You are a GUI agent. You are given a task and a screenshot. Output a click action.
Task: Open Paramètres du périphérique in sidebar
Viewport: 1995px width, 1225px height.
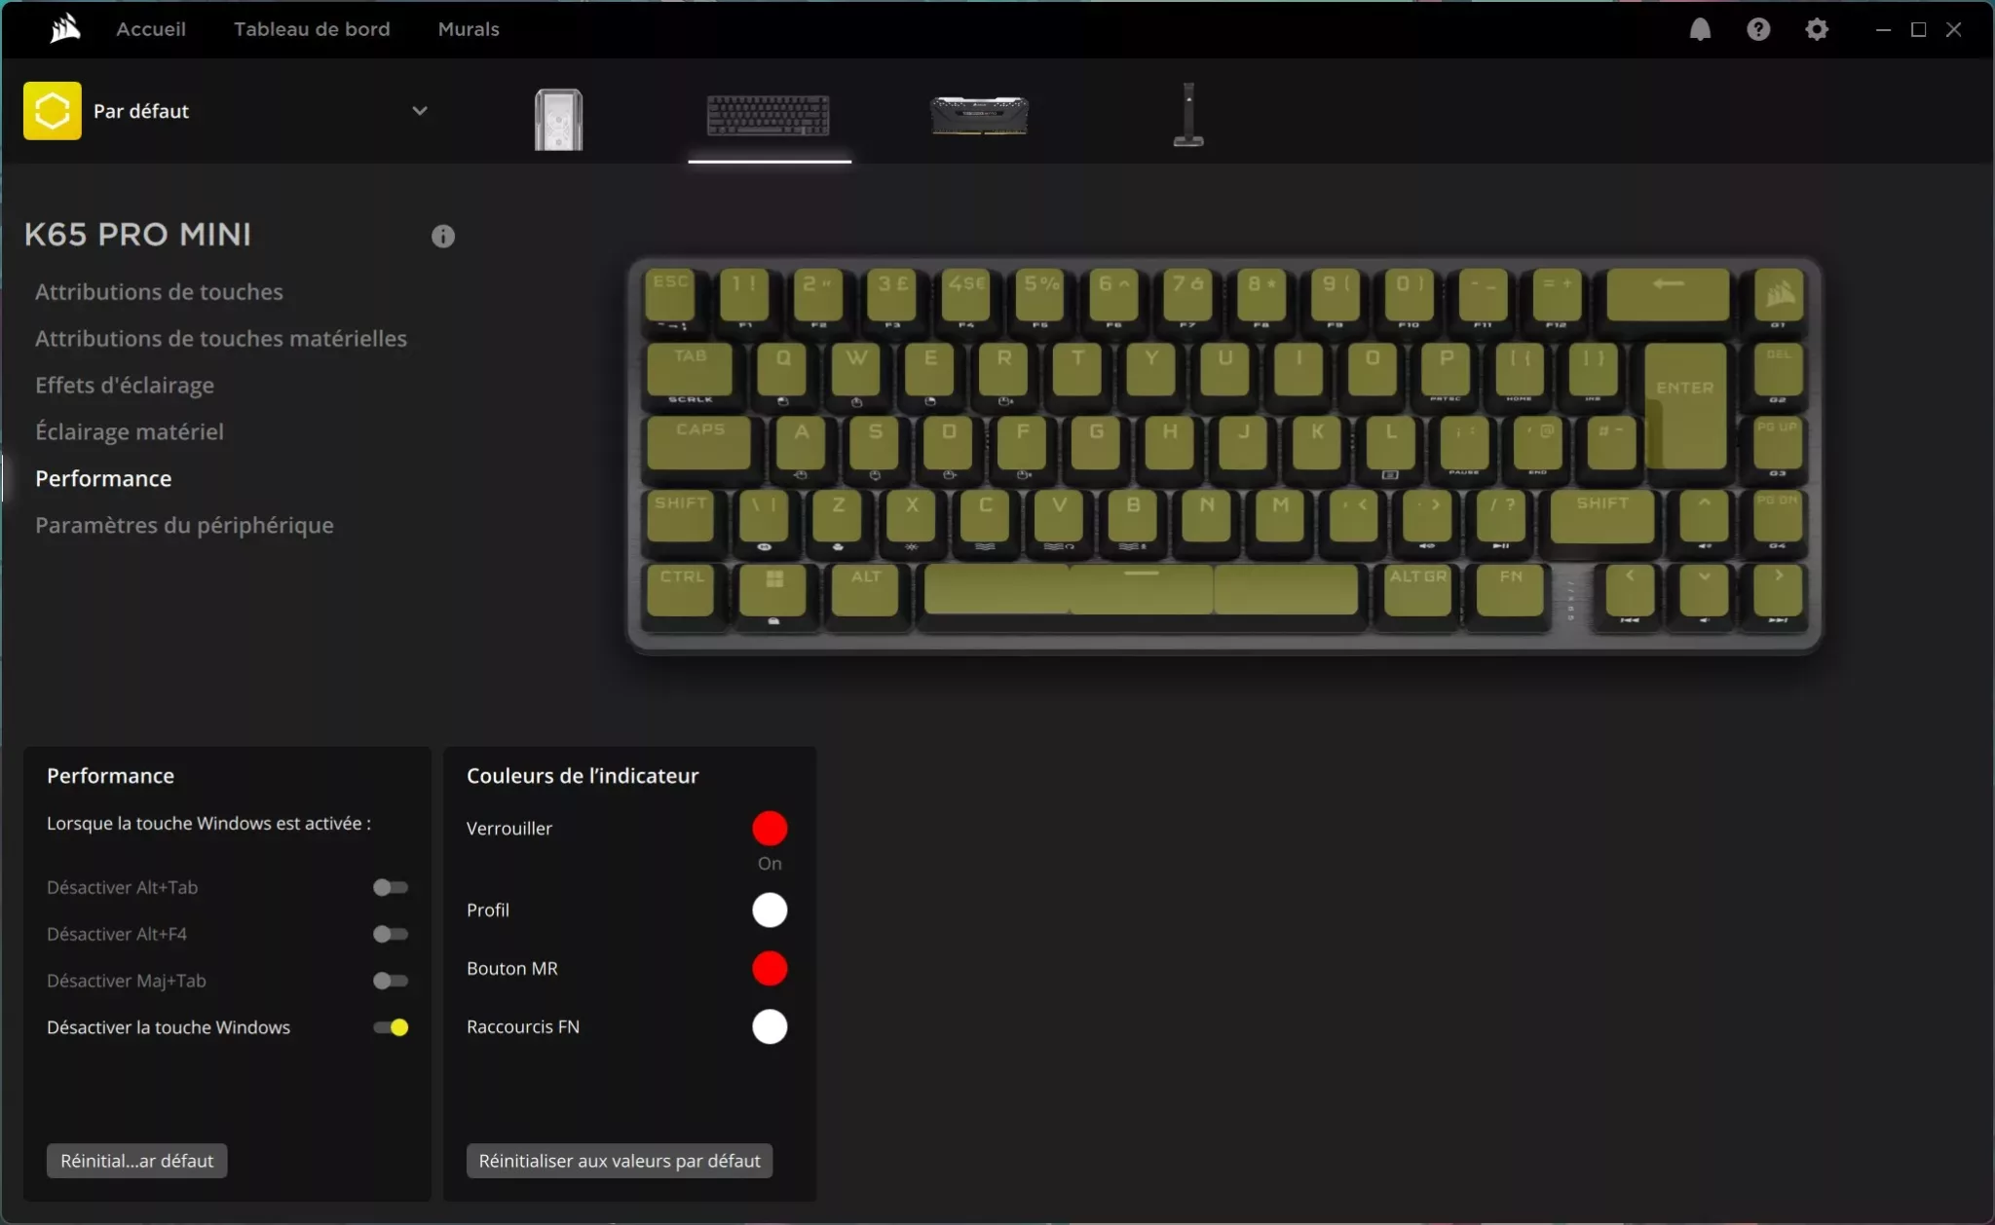(184, 525)
